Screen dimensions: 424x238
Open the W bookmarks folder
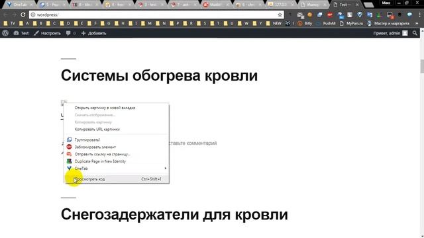click(x=243, y=24)
